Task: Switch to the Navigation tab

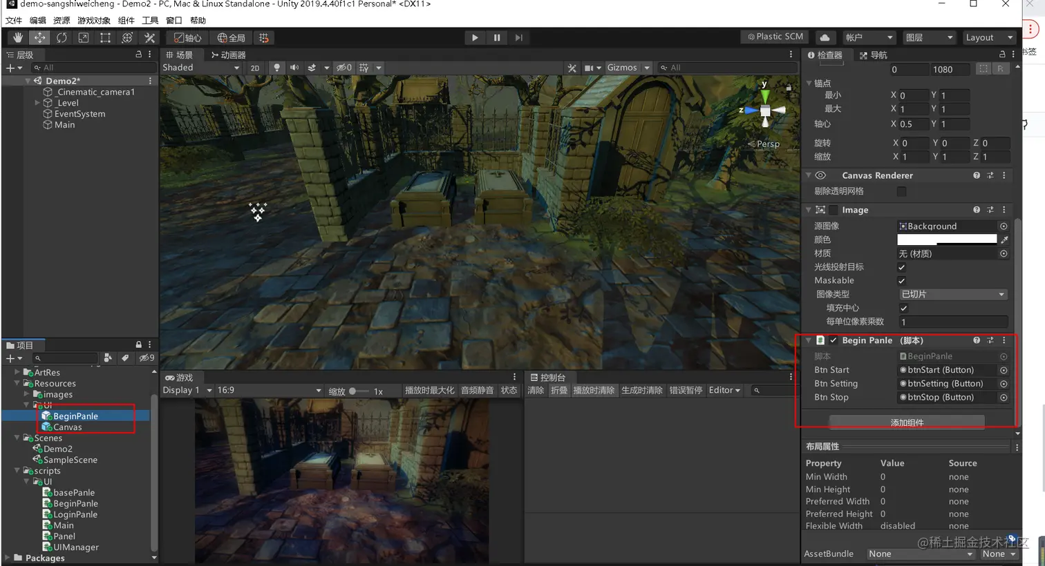Action: point(874,55)
